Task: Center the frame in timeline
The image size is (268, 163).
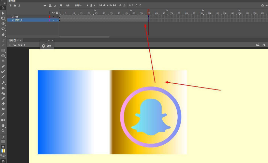Action: pos(120,5)
